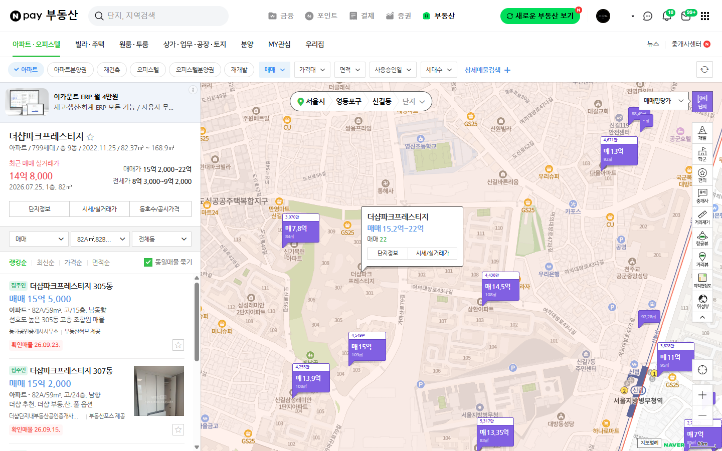
Task: Zoom out the map with minus button
Action: click(702, 415)
